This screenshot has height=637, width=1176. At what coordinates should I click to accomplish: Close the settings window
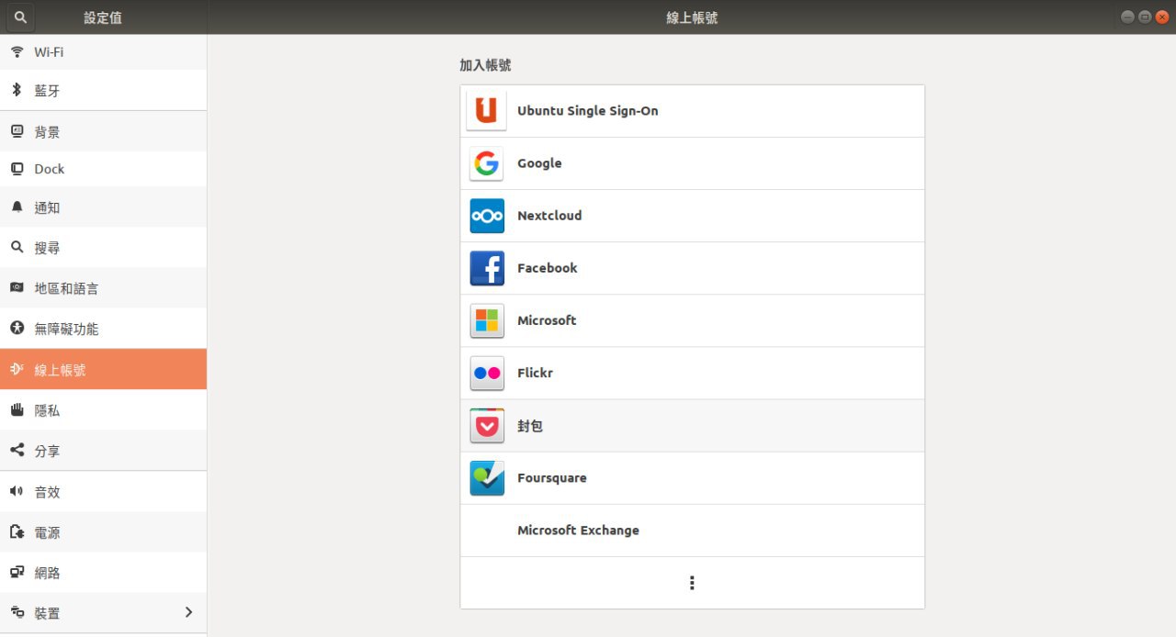point(1160,17)
